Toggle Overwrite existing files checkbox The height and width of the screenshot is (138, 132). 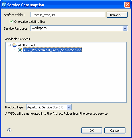[x=11, y=22]
